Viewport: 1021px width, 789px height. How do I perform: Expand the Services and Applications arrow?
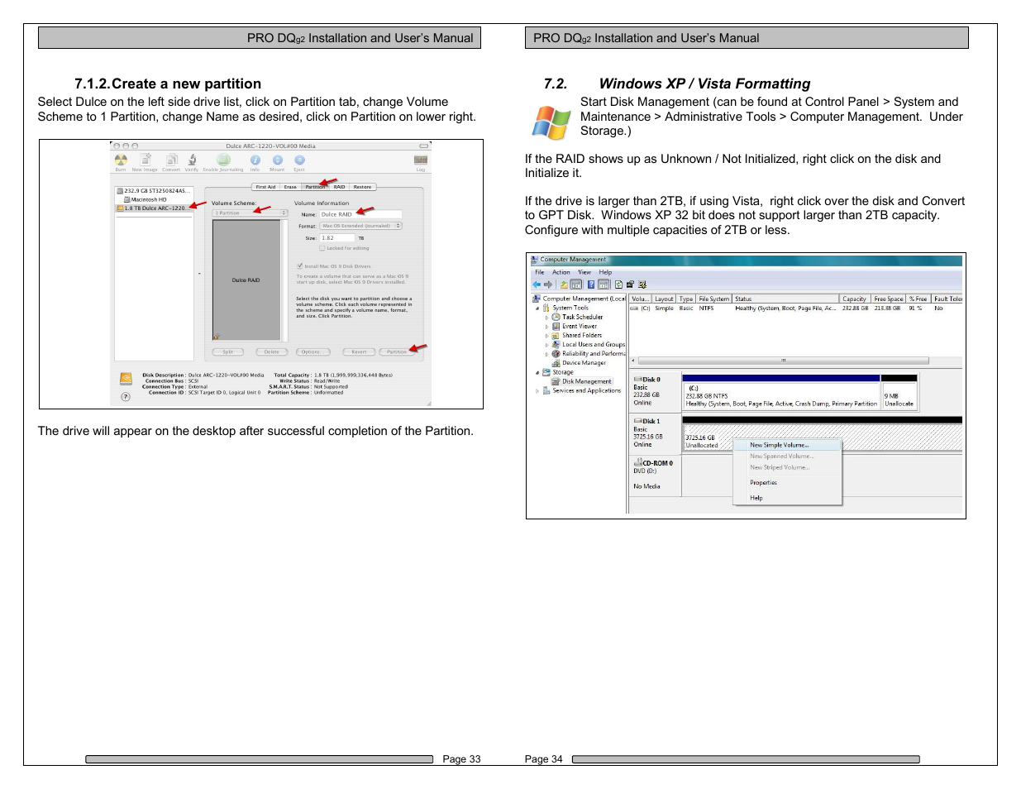[537, 390]
